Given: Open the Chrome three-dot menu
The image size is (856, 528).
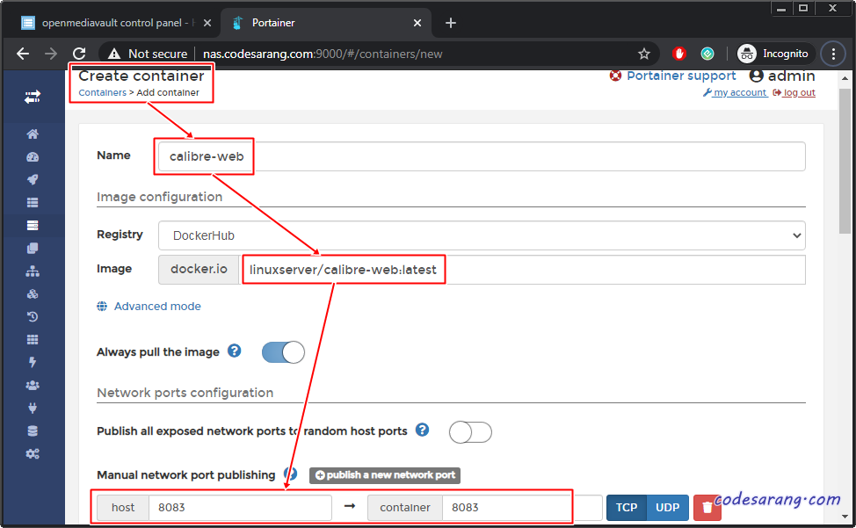Looking at the screenshot, I should [833, 54].
